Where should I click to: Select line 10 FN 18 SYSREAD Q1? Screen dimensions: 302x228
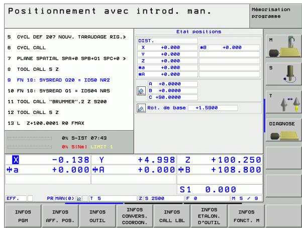click(59, 91)
